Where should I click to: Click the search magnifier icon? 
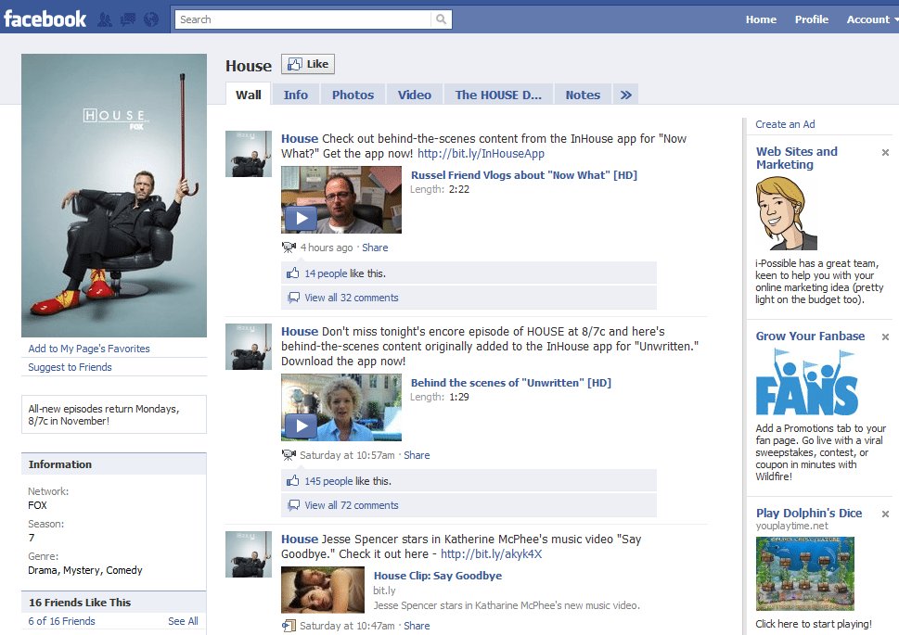point(441,19)
